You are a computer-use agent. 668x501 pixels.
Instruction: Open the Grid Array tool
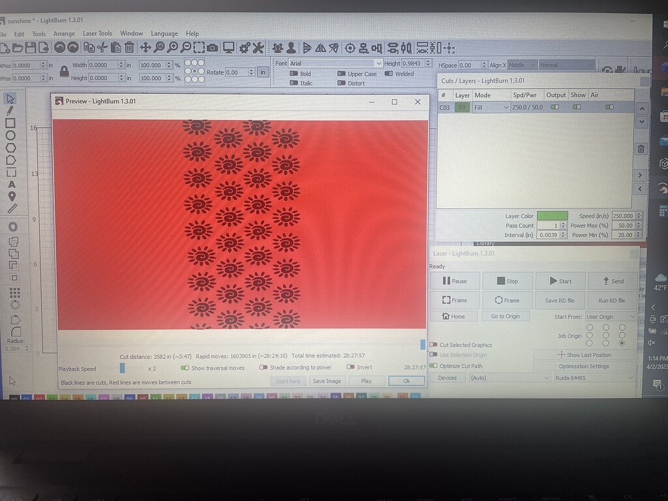tap(14, 293)
